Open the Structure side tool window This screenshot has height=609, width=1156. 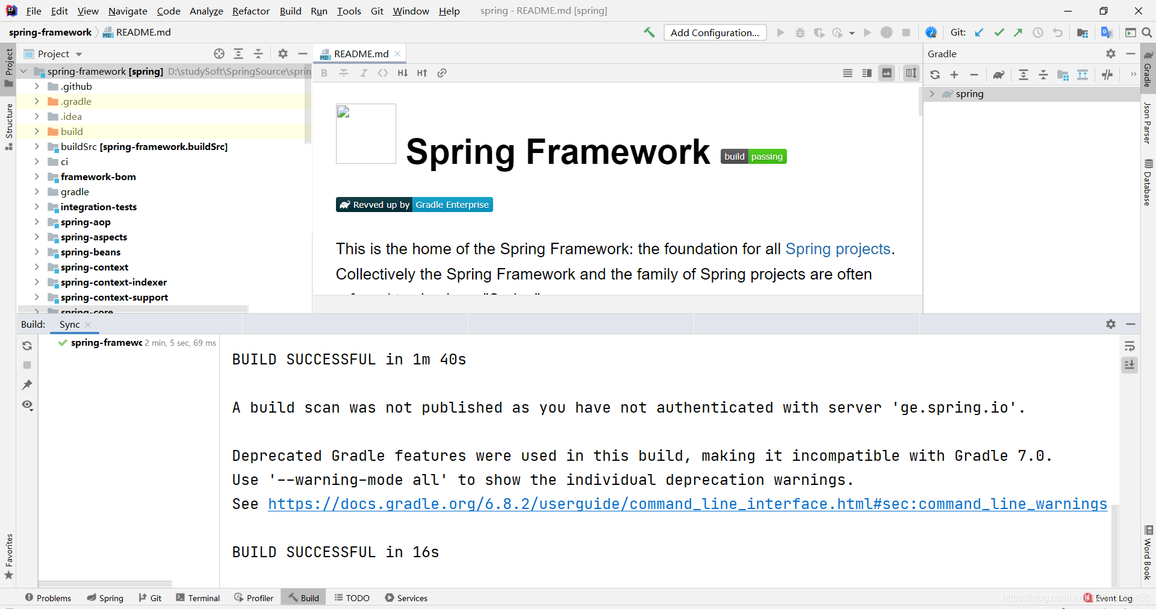point(9,126)
